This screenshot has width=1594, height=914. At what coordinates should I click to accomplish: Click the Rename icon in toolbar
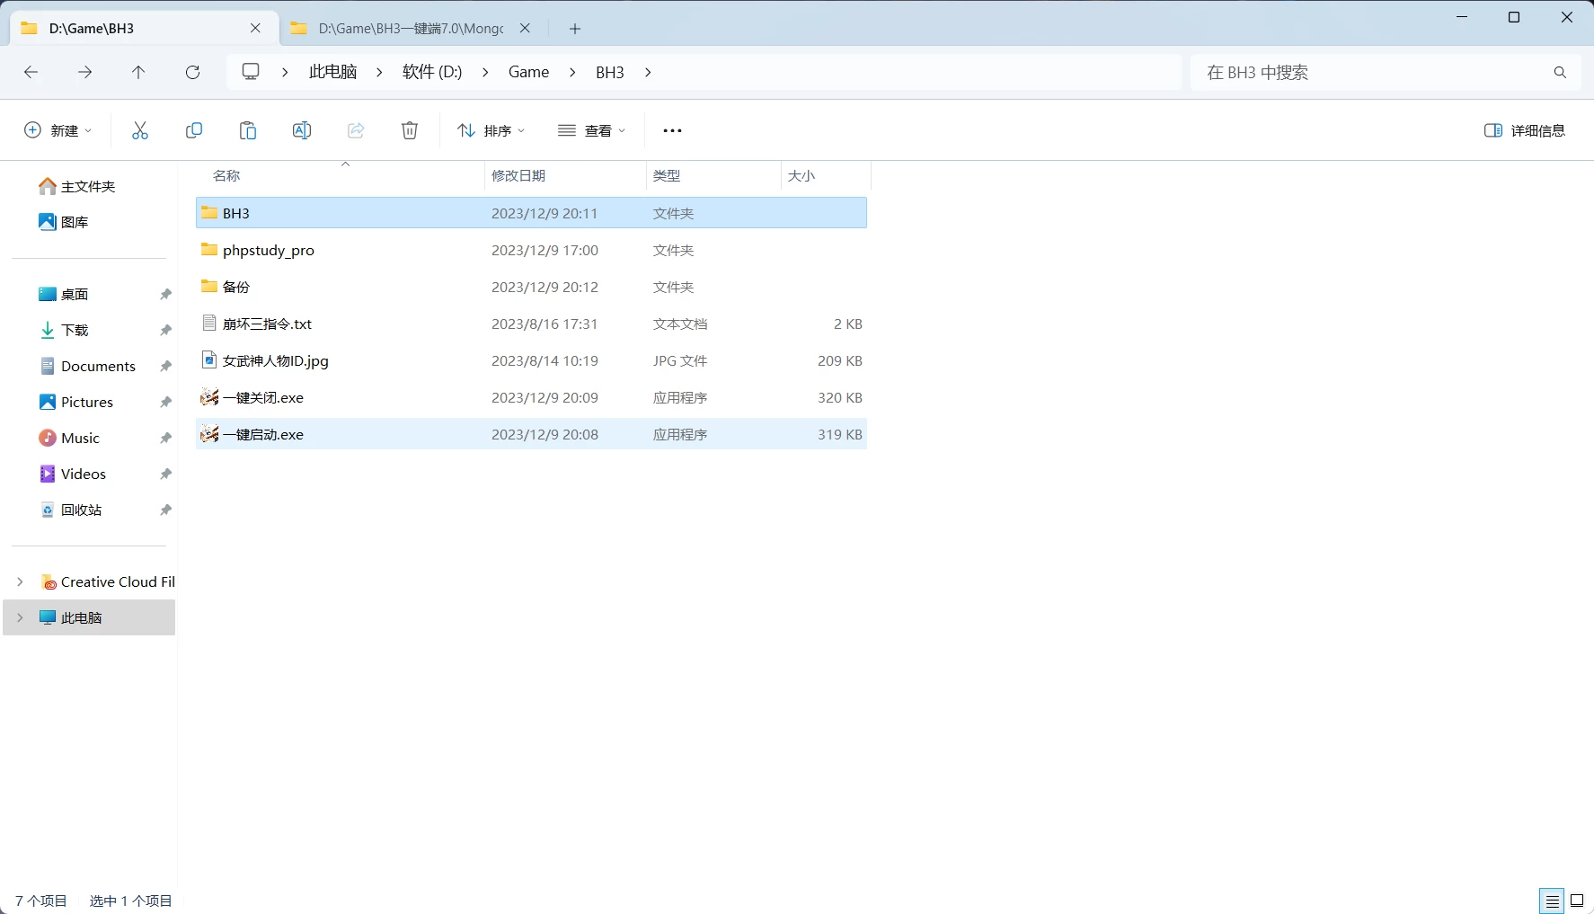click(302, 131)
